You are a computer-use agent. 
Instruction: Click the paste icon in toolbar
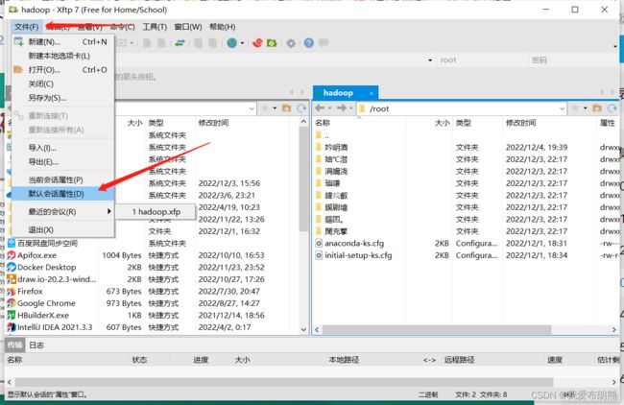213,43
